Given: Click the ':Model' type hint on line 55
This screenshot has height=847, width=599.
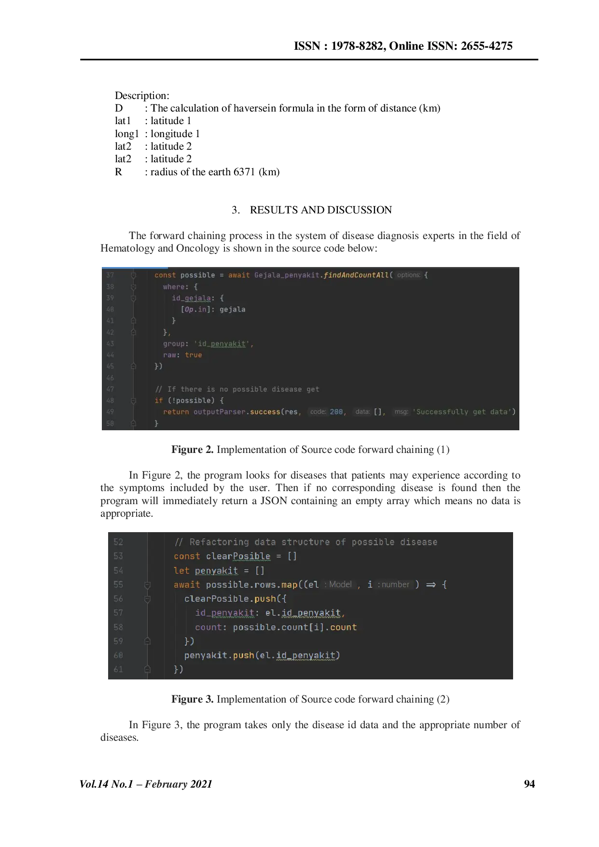Looking at the screenshot, I should click(x=339, y=584).
